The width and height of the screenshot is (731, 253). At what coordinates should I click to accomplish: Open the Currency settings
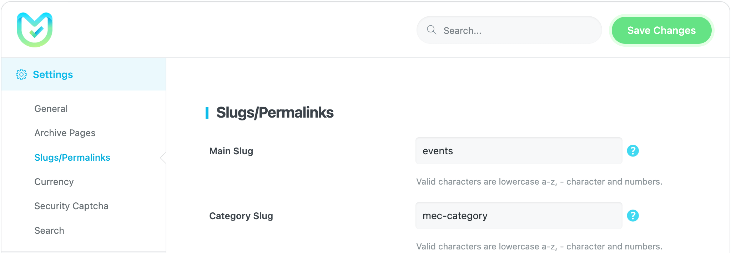click(x=54, y=182)
